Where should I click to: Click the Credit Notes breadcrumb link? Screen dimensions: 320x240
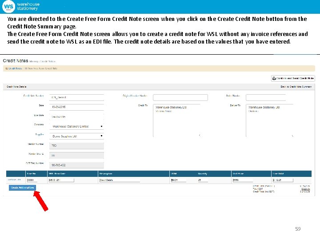[x=15, y=68]
